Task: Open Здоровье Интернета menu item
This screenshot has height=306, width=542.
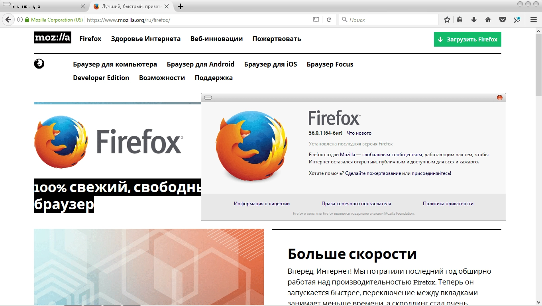Action: point(146,39)
